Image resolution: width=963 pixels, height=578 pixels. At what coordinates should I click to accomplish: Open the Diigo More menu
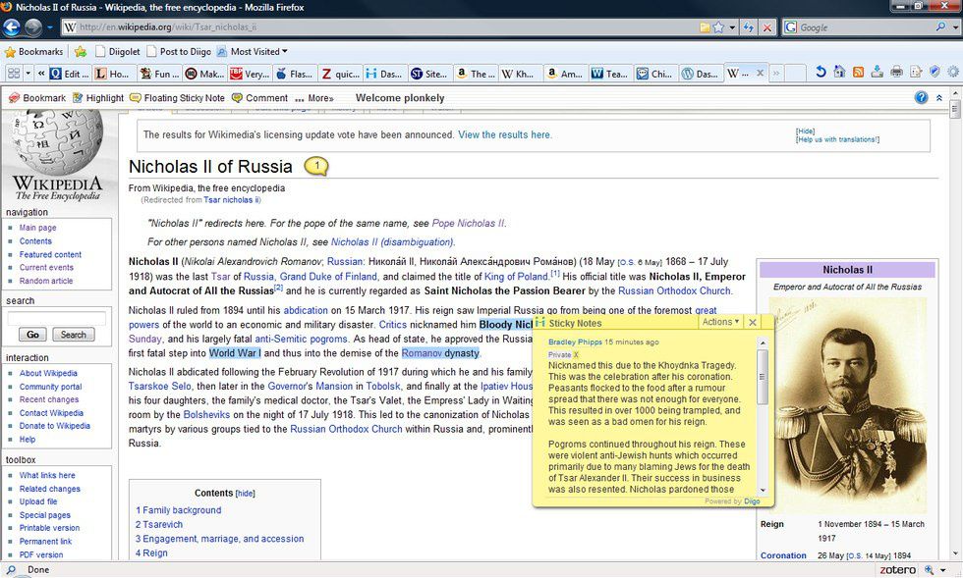pyautogui.click(x=314, y=98)
